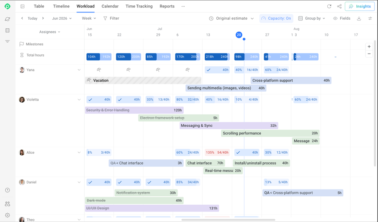Open the Vacation bar for Yana
378x222 pixels.
[143, 80]
